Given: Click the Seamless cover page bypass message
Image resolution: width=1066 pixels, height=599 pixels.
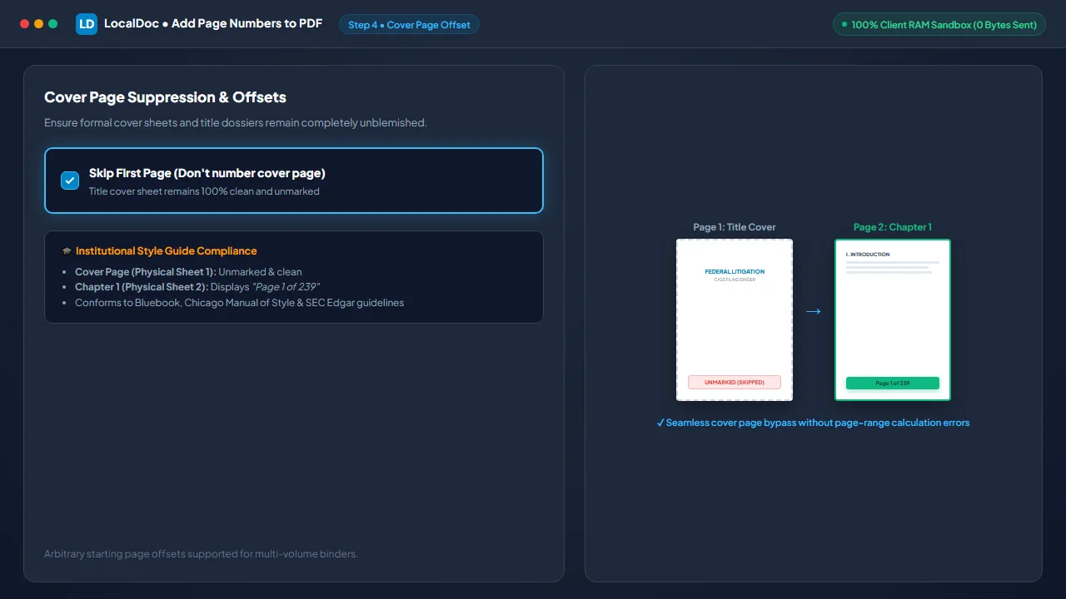Looking at the screenshot, I should point(814,423).
